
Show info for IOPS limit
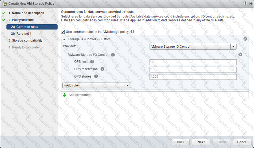coord(92,61)
